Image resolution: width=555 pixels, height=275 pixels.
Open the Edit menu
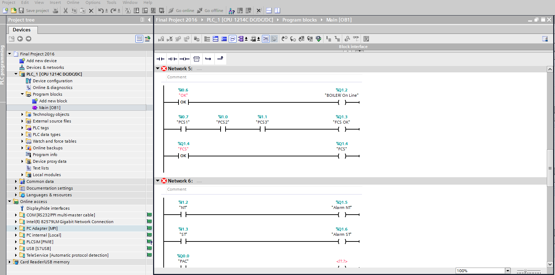25,2
